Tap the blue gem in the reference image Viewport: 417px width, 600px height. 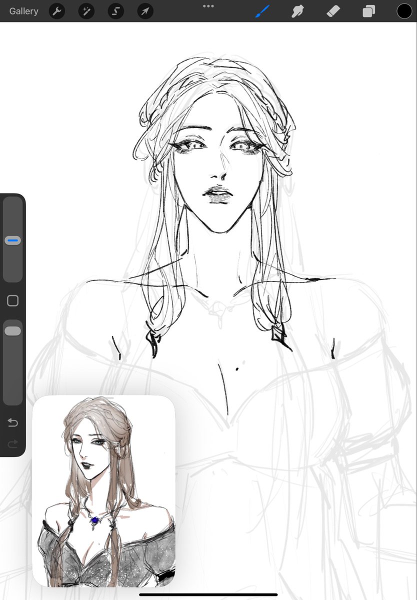[94, 520]
